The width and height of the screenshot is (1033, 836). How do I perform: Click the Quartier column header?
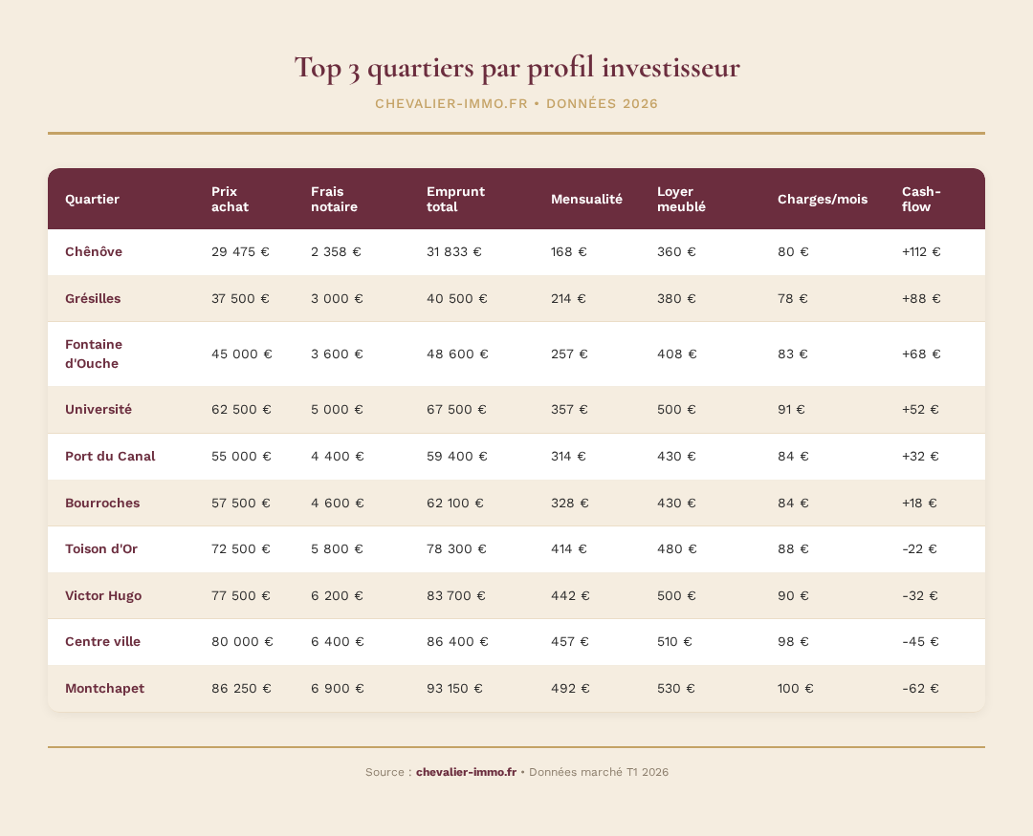point(92,199)
